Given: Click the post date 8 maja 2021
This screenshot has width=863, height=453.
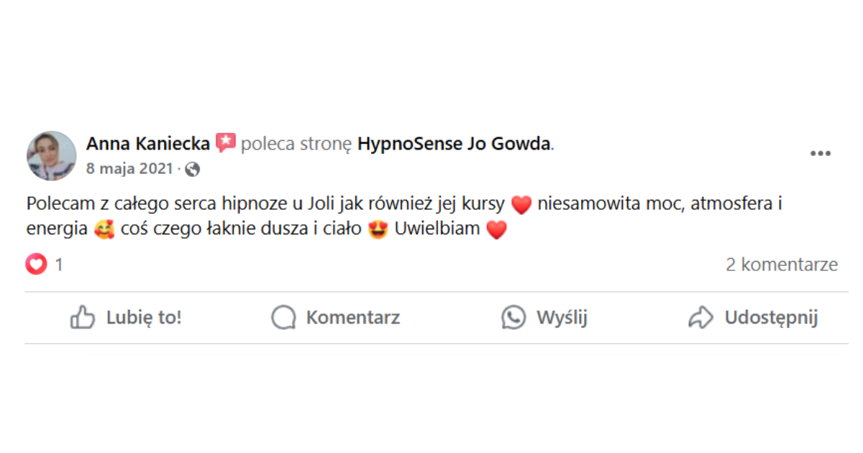Looking at the screenshot, I should [129, 169].
